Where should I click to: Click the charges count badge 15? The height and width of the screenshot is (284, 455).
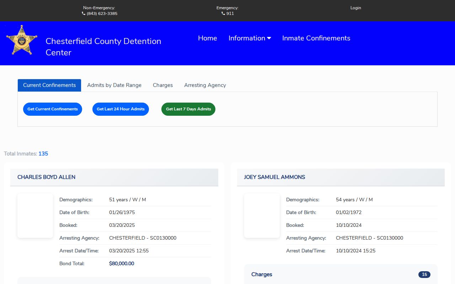[x=424, y=274]
